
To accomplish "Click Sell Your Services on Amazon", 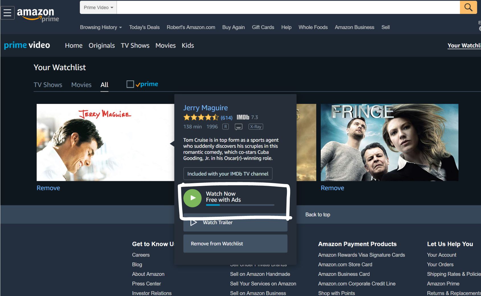I will (263, 284).
